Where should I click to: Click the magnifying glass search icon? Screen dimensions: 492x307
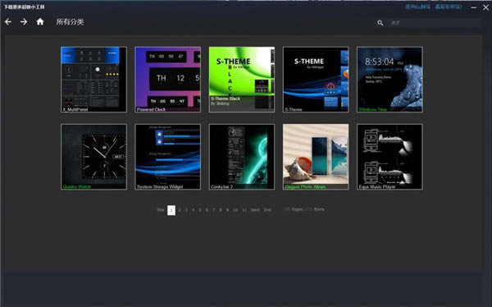(x=380, y=23)
